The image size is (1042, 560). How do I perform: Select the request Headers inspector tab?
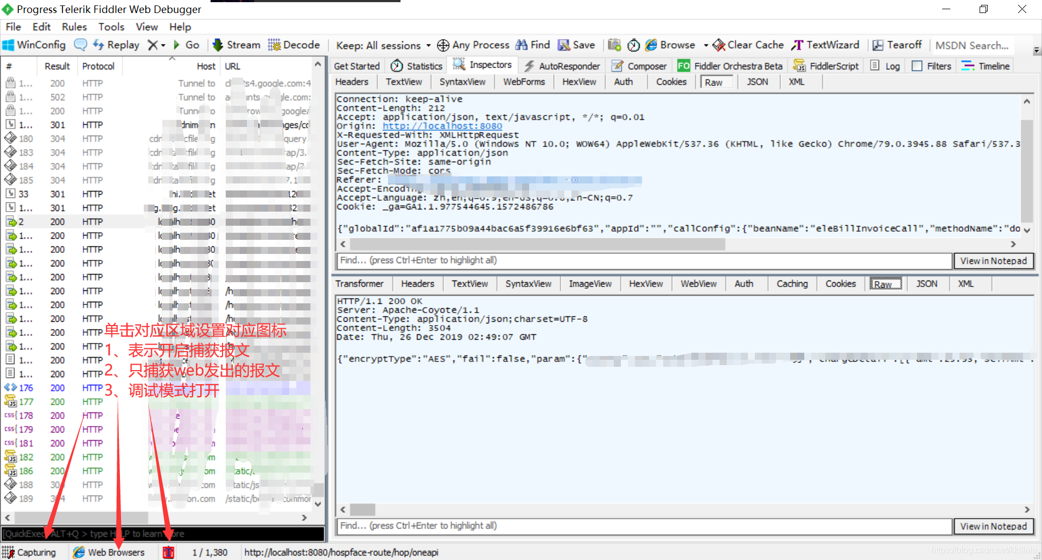[x=352, y=81]
